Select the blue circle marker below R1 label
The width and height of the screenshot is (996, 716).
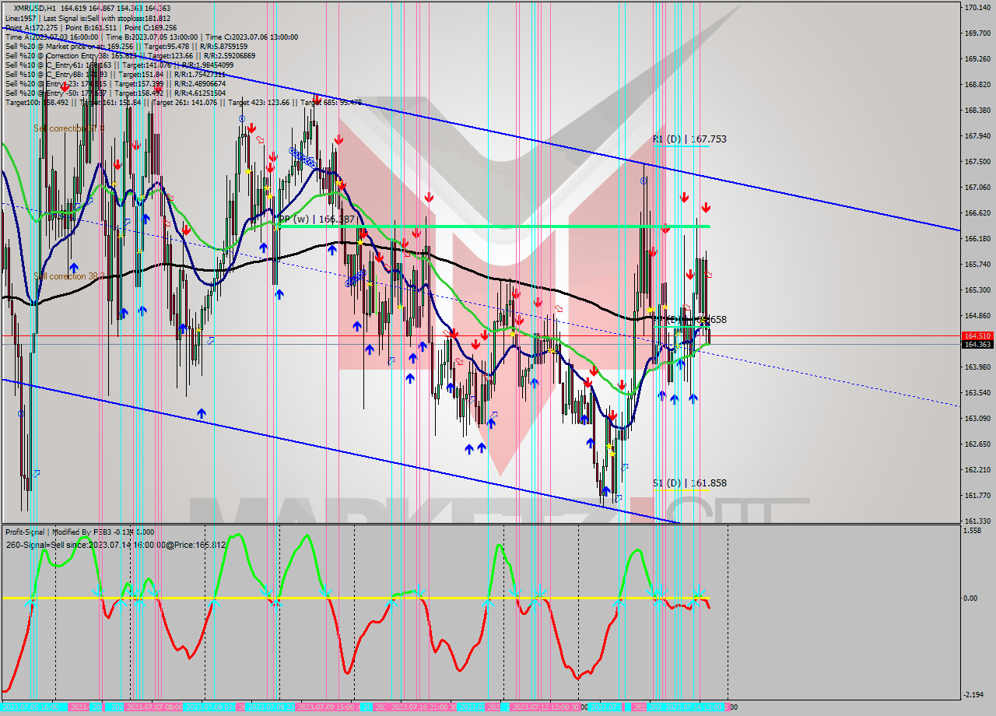644,181
